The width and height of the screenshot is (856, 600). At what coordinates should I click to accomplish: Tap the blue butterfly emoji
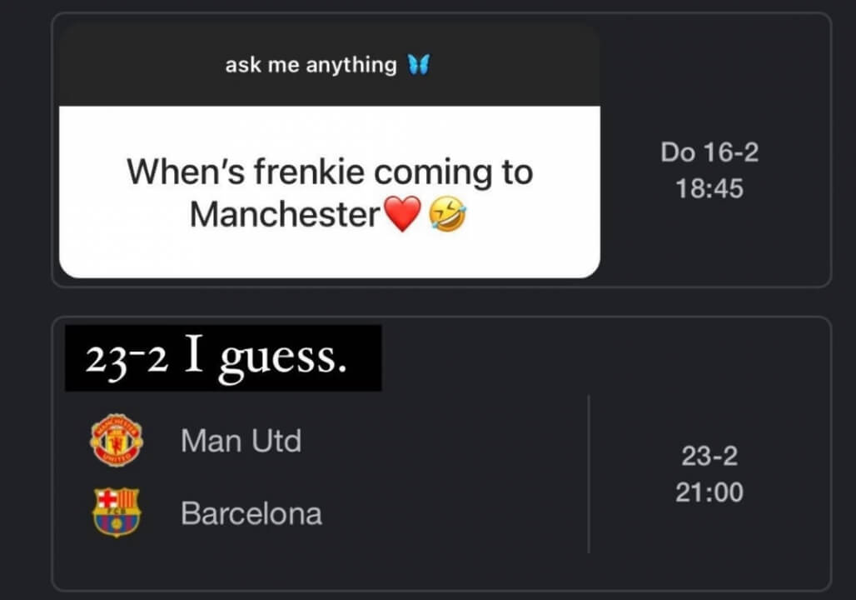(418, 65)
